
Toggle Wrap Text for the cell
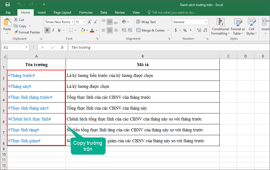click(x=146, y=22)
